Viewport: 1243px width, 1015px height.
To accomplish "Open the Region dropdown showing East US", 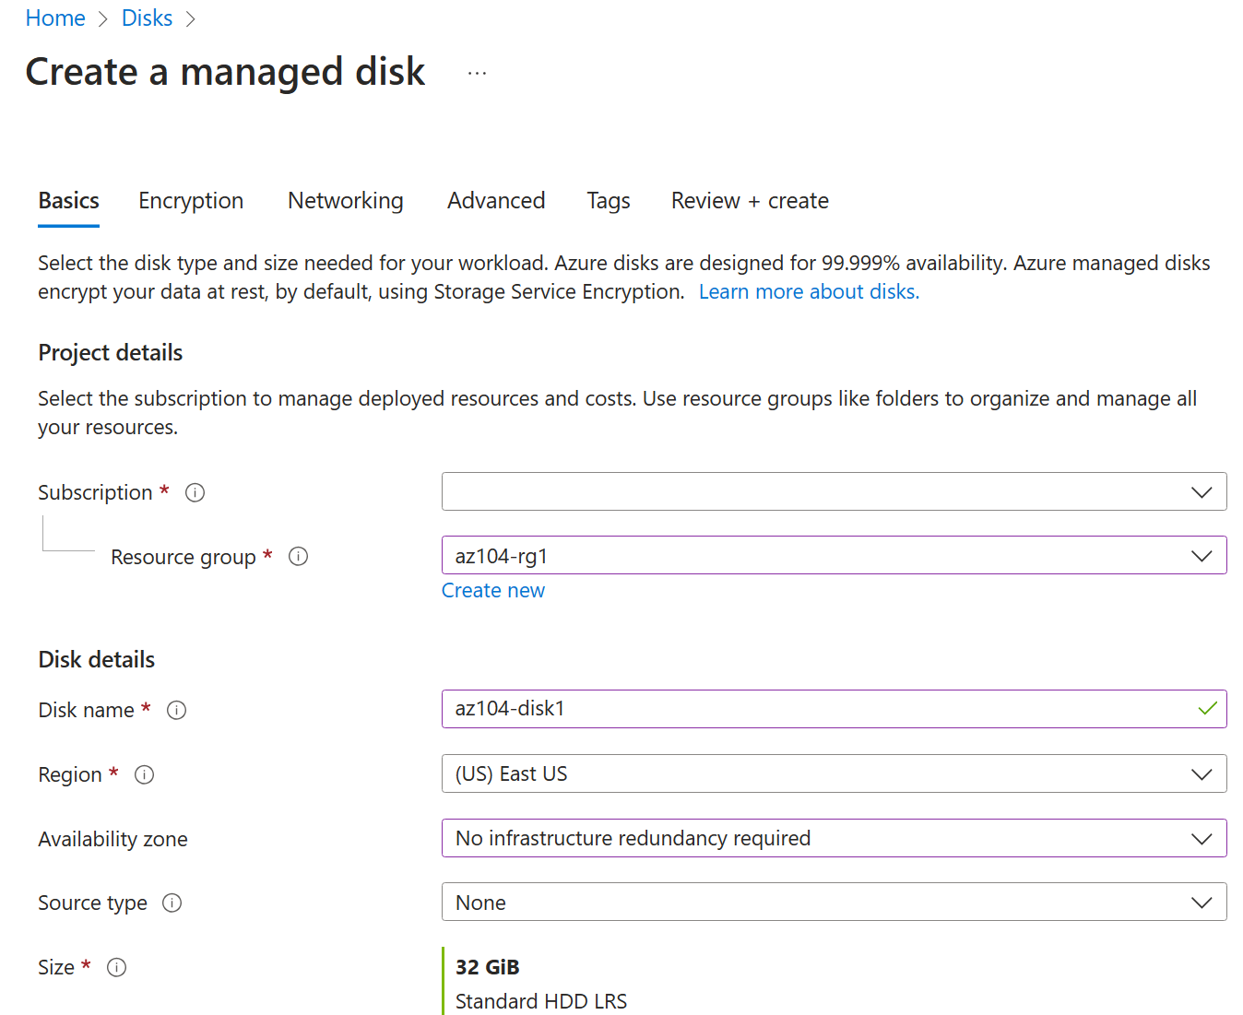I will (833, 773).
